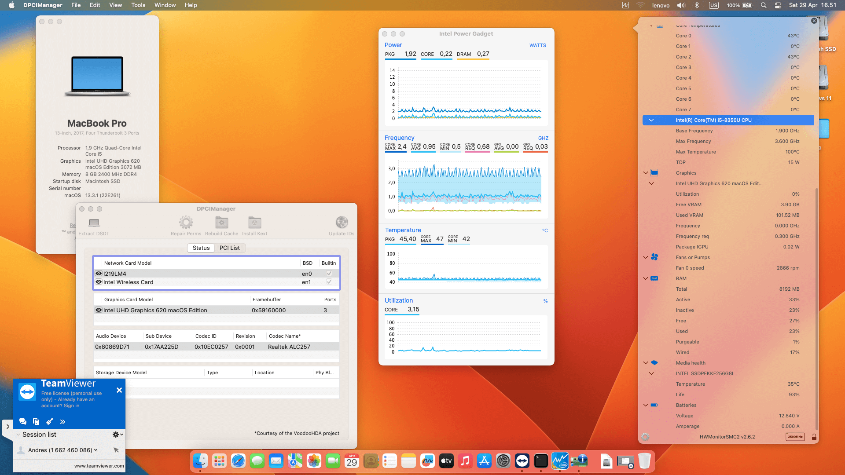Click the Spotlight search icon
Screen dimensions: 845x475
pyautogui.click(x=764, y=5)
